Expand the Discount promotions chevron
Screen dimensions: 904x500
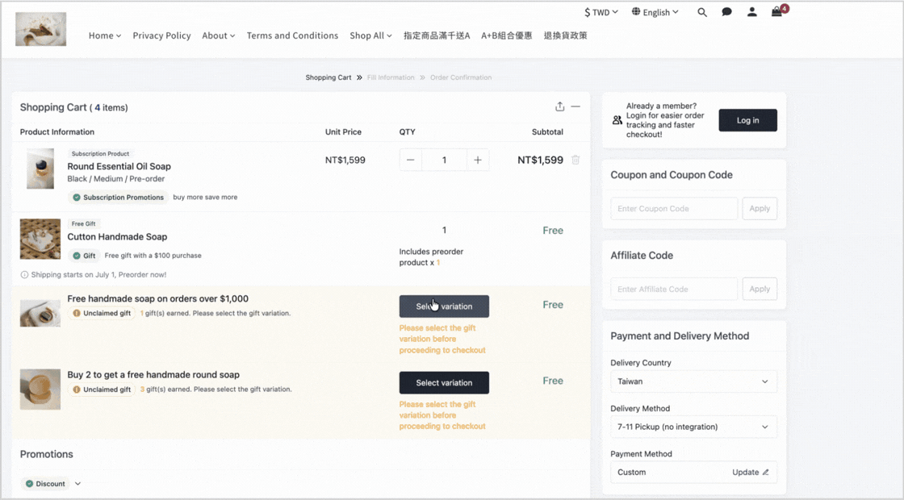click(x=77, y=484)
